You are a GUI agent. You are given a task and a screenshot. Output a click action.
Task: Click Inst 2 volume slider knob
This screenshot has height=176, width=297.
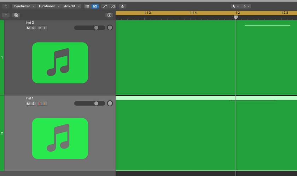point(96,28)
